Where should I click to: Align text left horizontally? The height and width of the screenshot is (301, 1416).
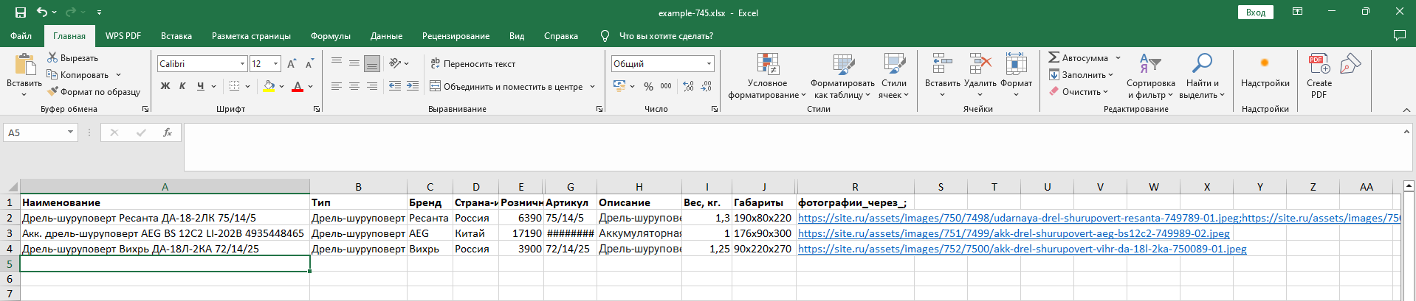pos(337,86)
